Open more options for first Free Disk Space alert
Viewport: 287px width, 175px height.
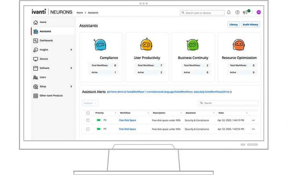(253, 120)
